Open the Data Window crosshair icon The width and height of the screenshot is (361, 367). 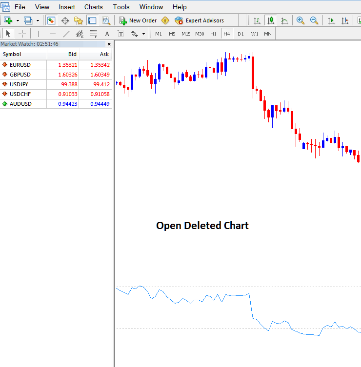65,20
